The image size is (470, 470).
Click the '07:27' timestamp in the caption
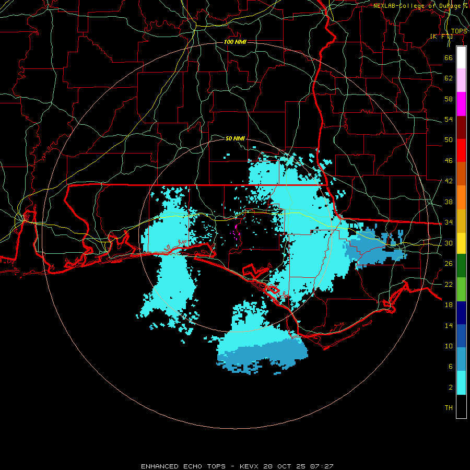pyautogui.click(x=322, y=466)
